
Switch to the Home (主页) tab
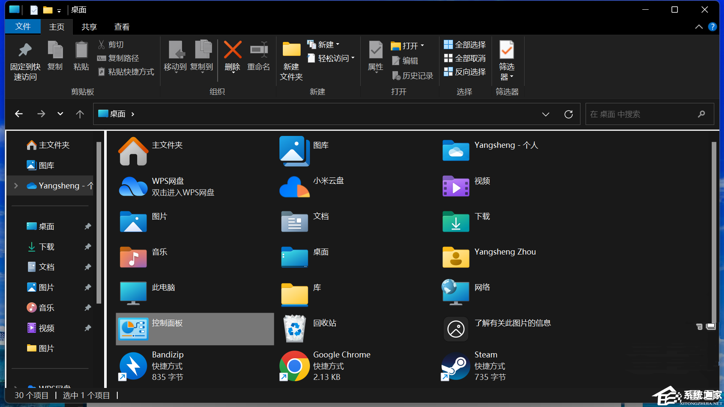57,27
